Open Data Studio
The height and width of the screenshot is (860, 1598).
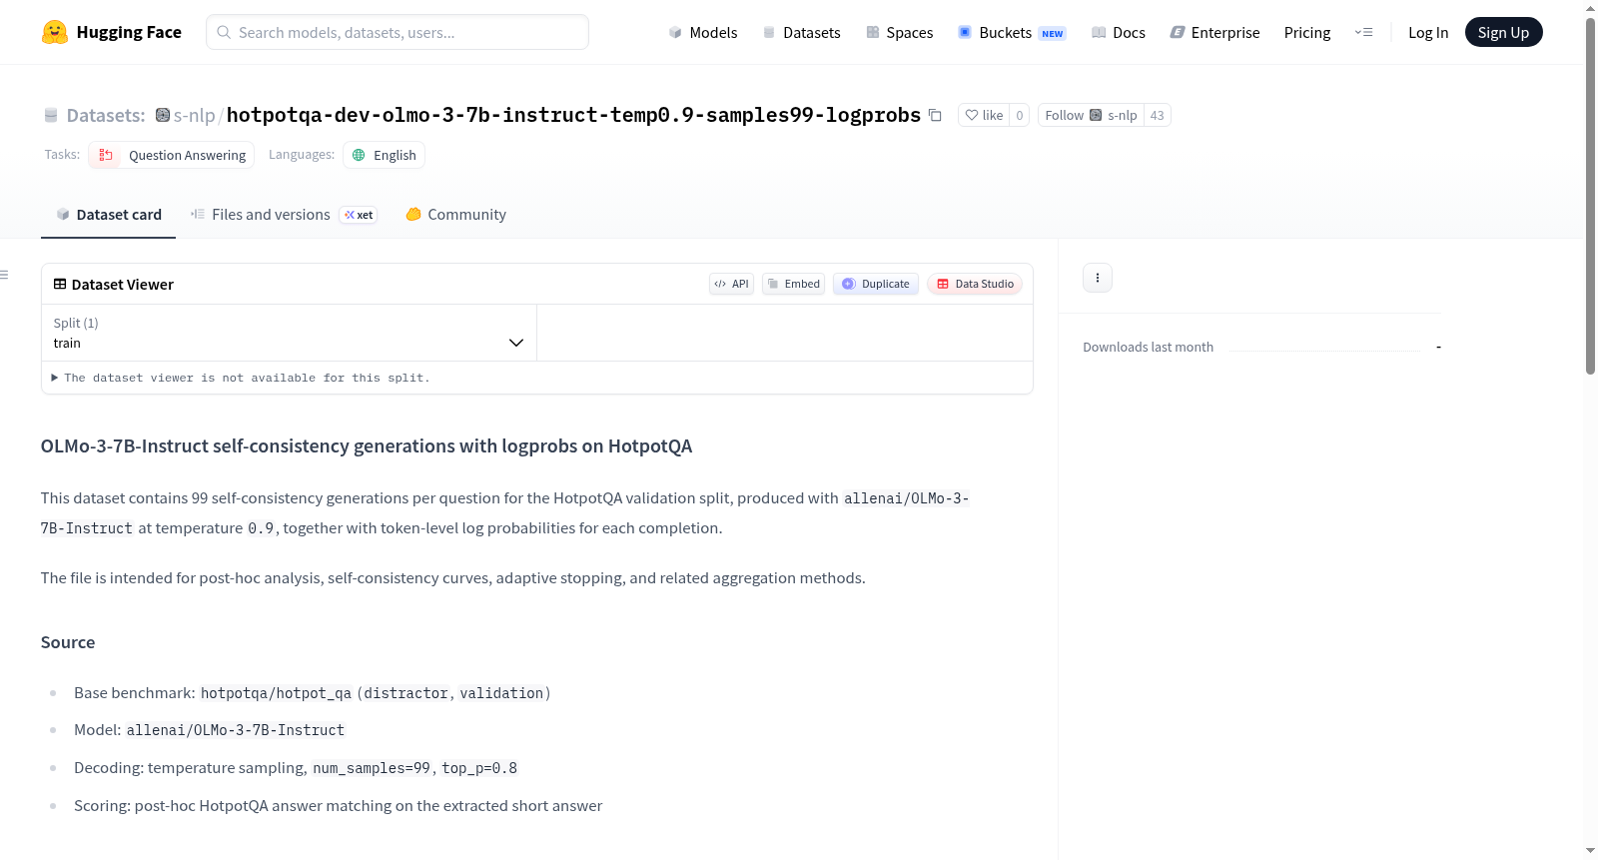click(975, 284)
